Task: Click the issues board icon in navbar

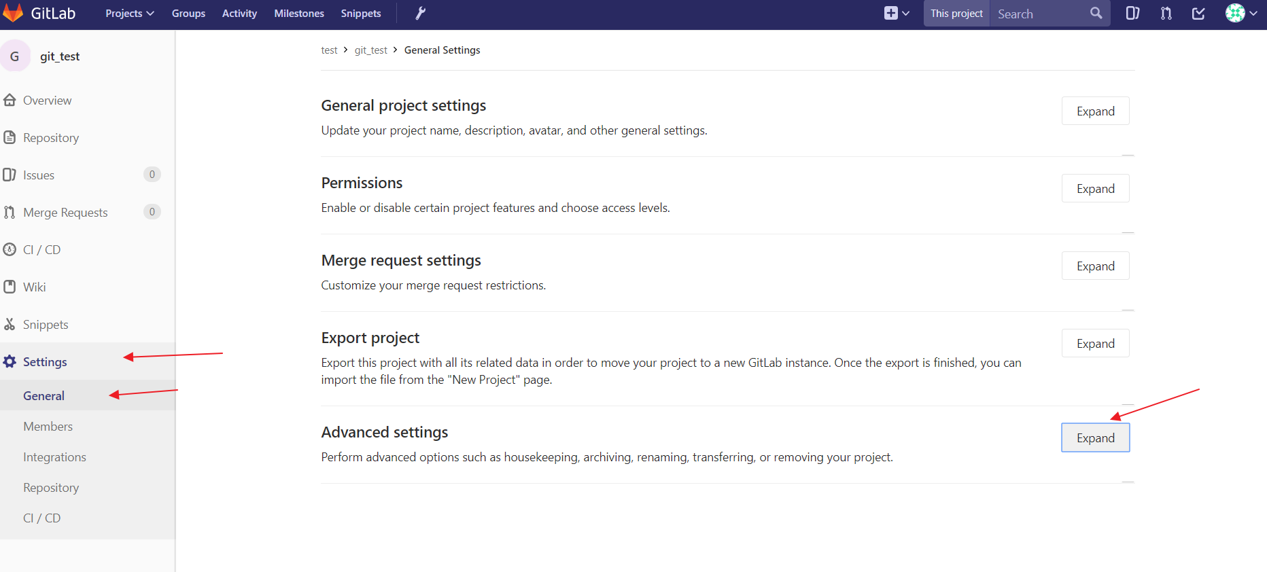Action: click(1132, 13)
